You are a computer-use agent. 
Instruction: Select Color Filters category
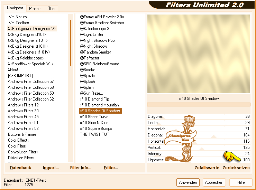[x=17, y=146]
